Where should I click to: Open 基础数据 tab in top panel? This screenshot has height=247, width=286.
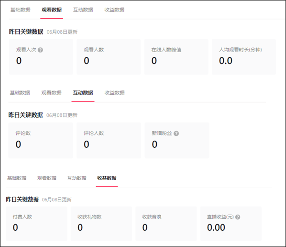[x=20, y=10]
